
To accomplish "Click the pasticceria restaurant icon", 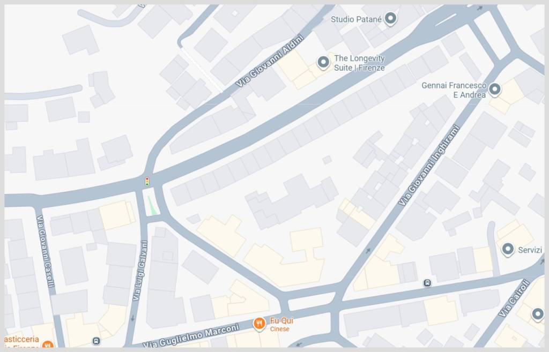I will click(x=48, y=345).
